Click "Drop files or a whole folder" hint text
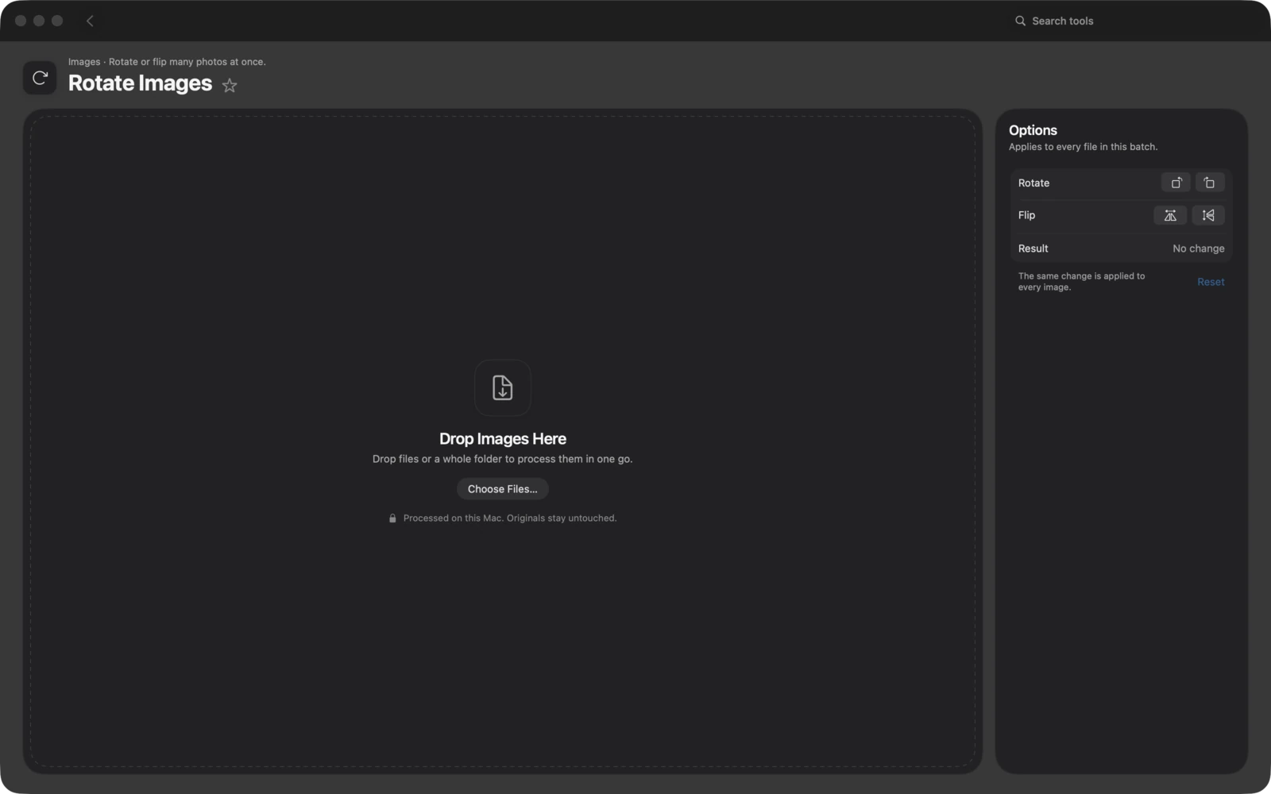 tap(503, 459)
